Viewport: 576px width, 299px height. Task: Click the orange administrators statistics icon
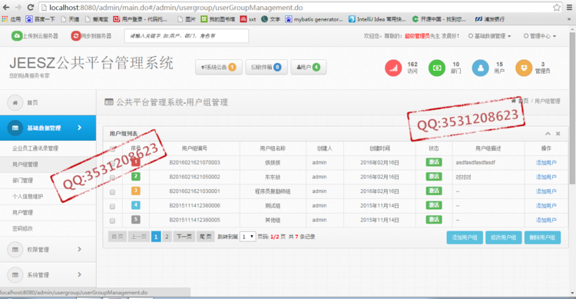point(524,68)
